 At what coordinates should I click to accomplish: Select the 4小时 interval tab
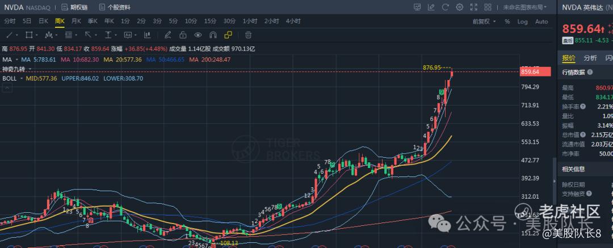[293, 21]
